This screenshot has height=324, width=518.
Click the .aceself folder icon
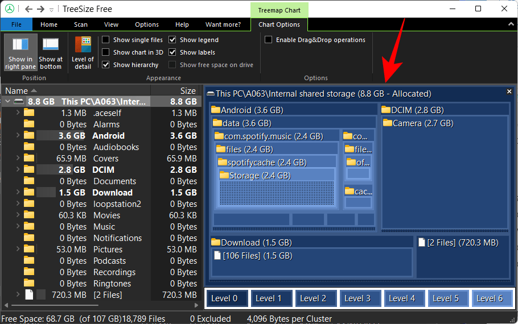pos(29,113)
